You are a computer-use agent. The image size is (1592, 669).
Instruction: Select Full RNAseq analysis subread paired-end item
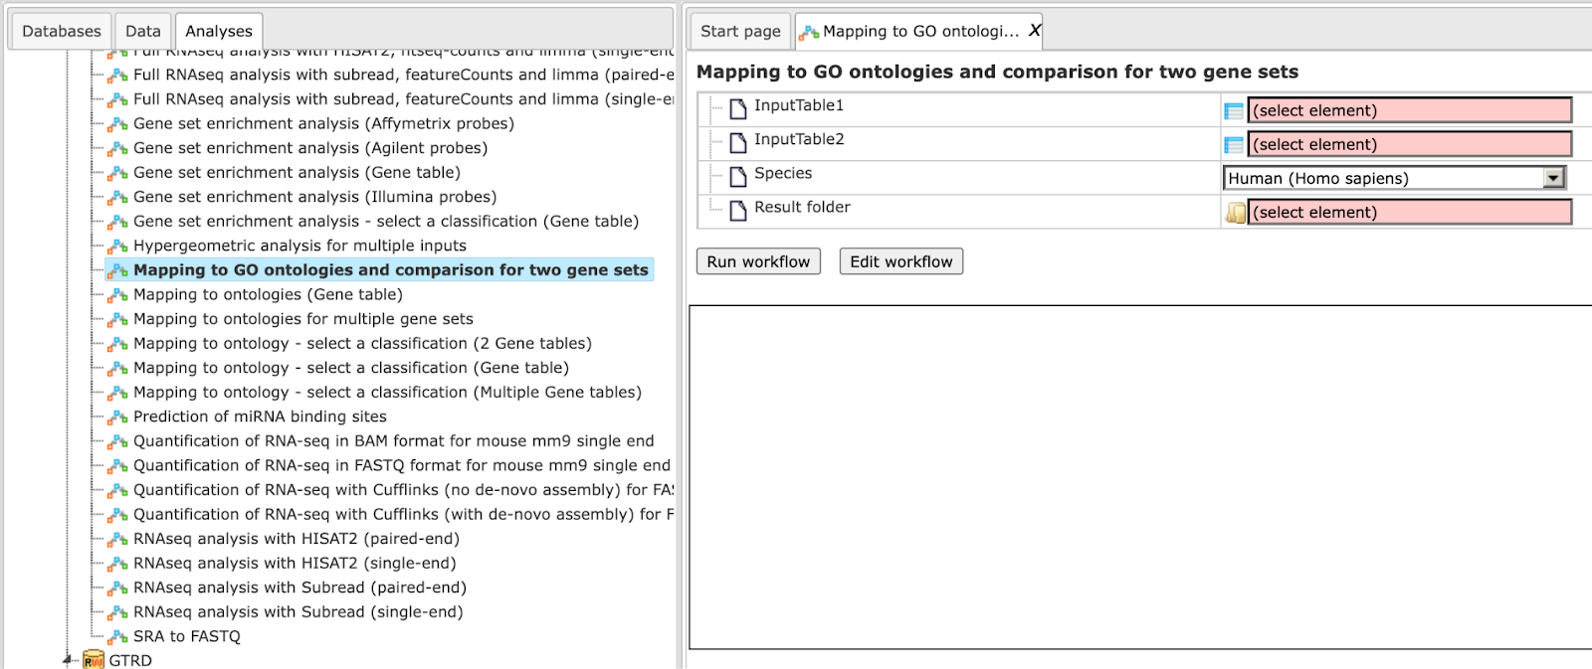pyautogui.click(x=403, y=75)
